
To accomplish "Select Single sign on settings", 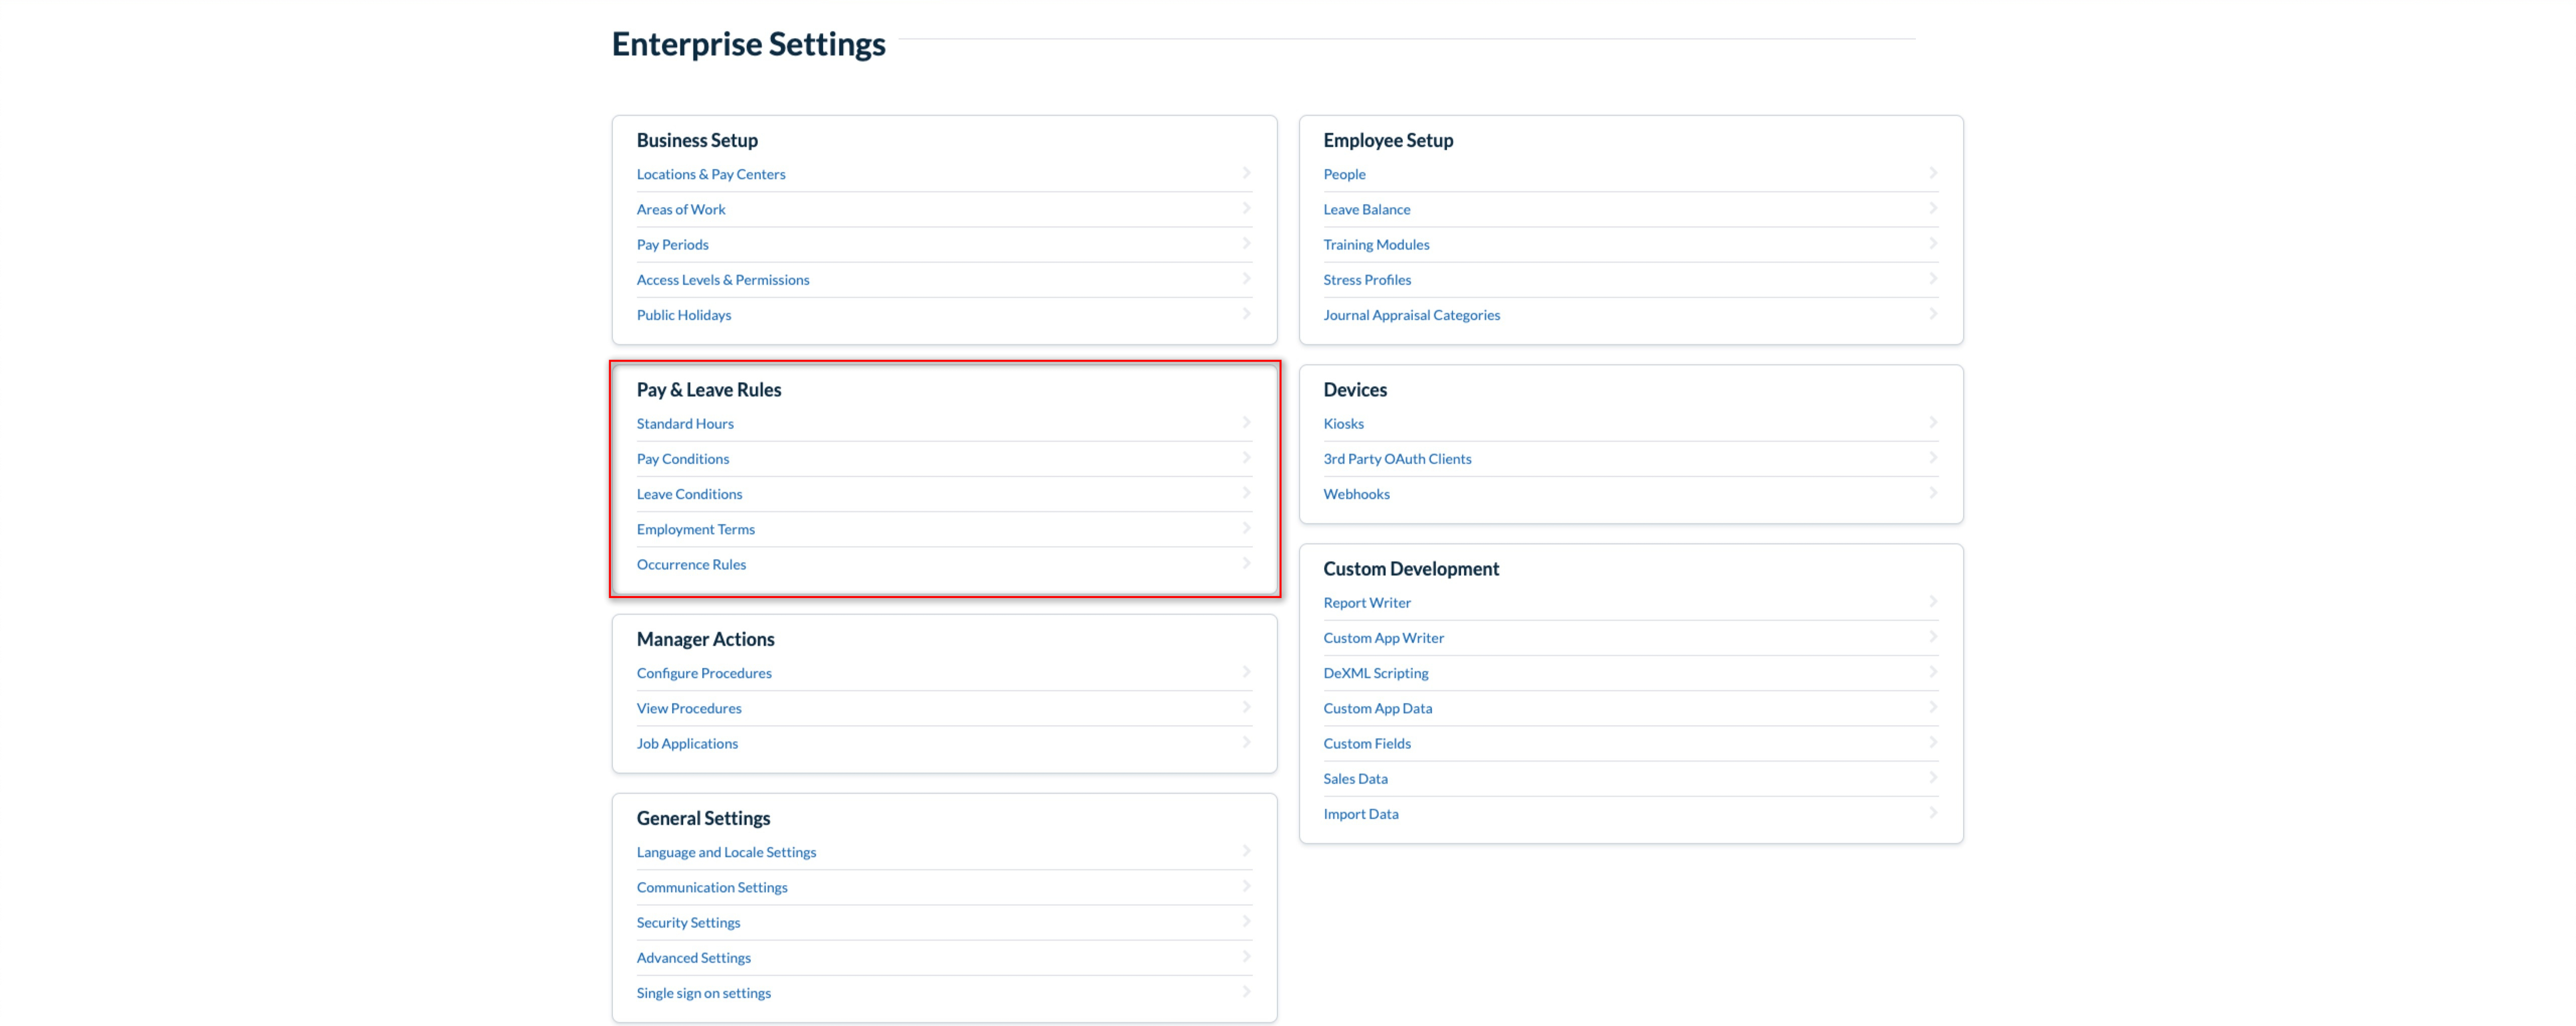I will (x=703, y=993).
